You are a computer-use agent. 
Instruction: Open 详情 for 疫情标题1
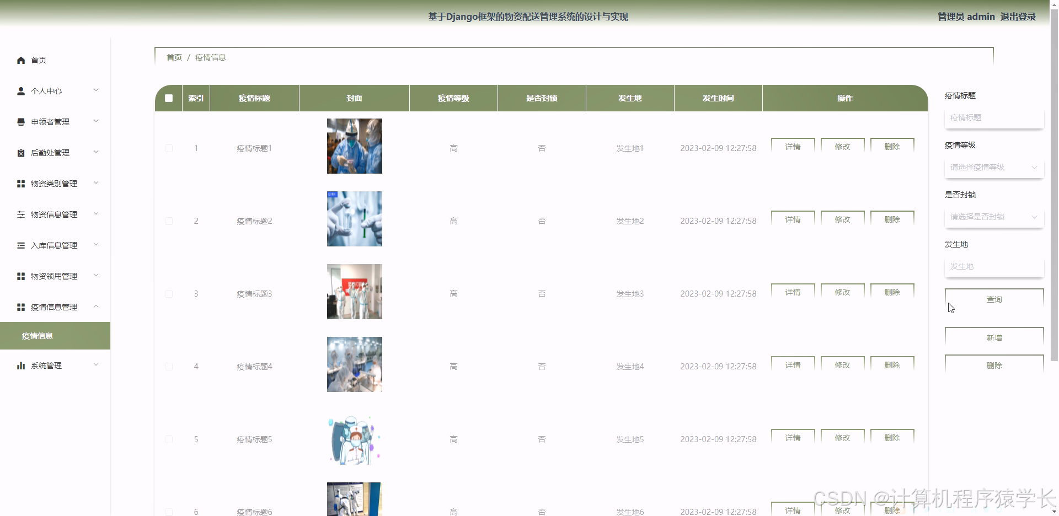click(793, 147)
